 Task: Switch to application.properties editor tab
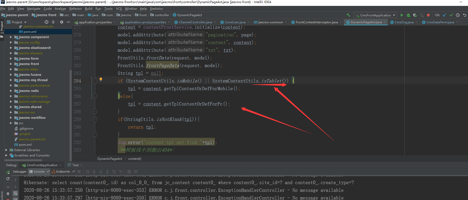click(x=95, y=22)
